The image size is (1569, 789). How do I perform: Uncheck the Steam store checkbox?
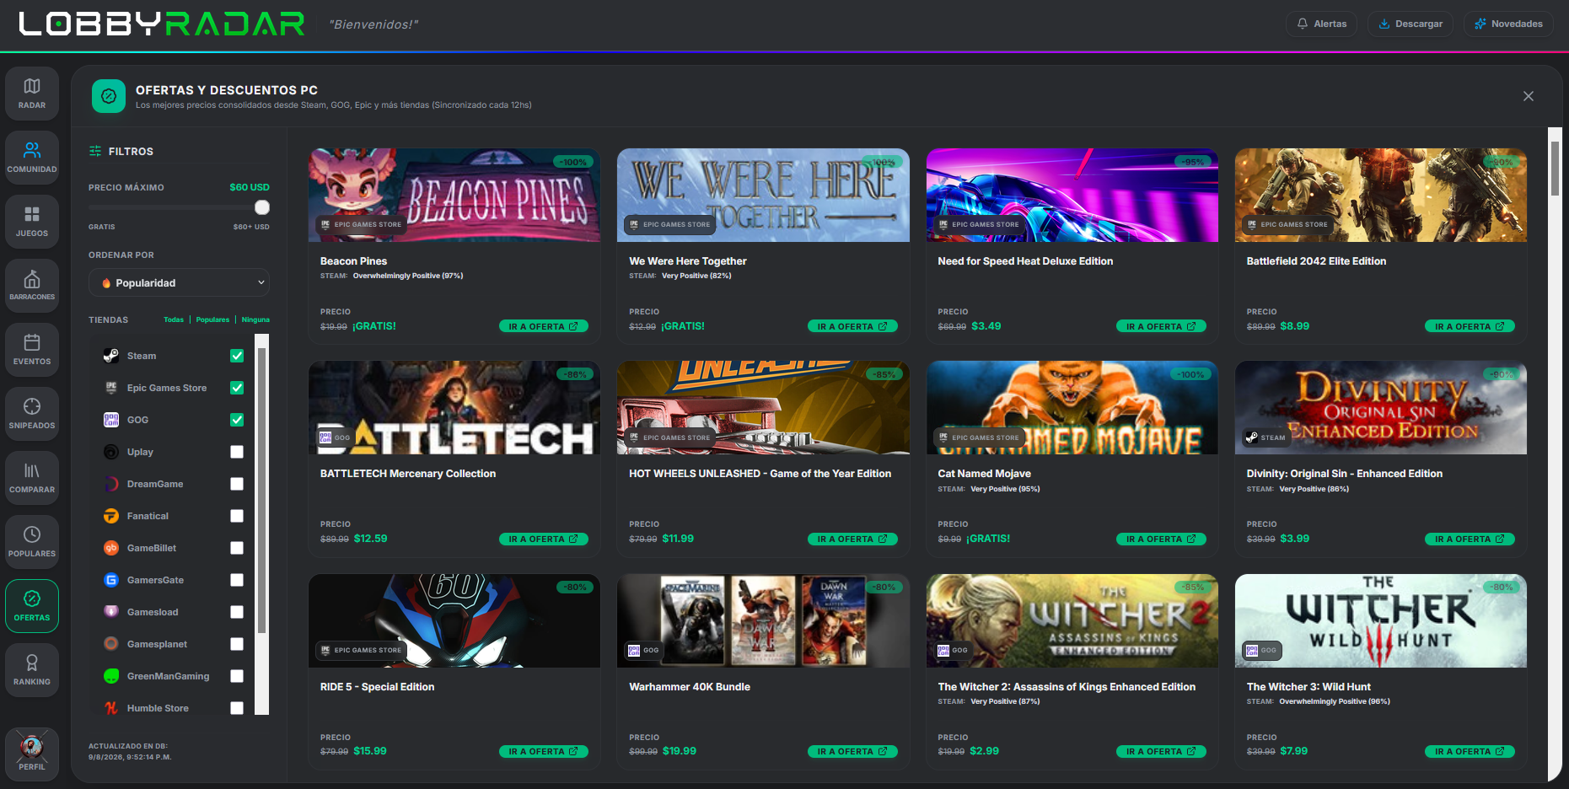237,356
